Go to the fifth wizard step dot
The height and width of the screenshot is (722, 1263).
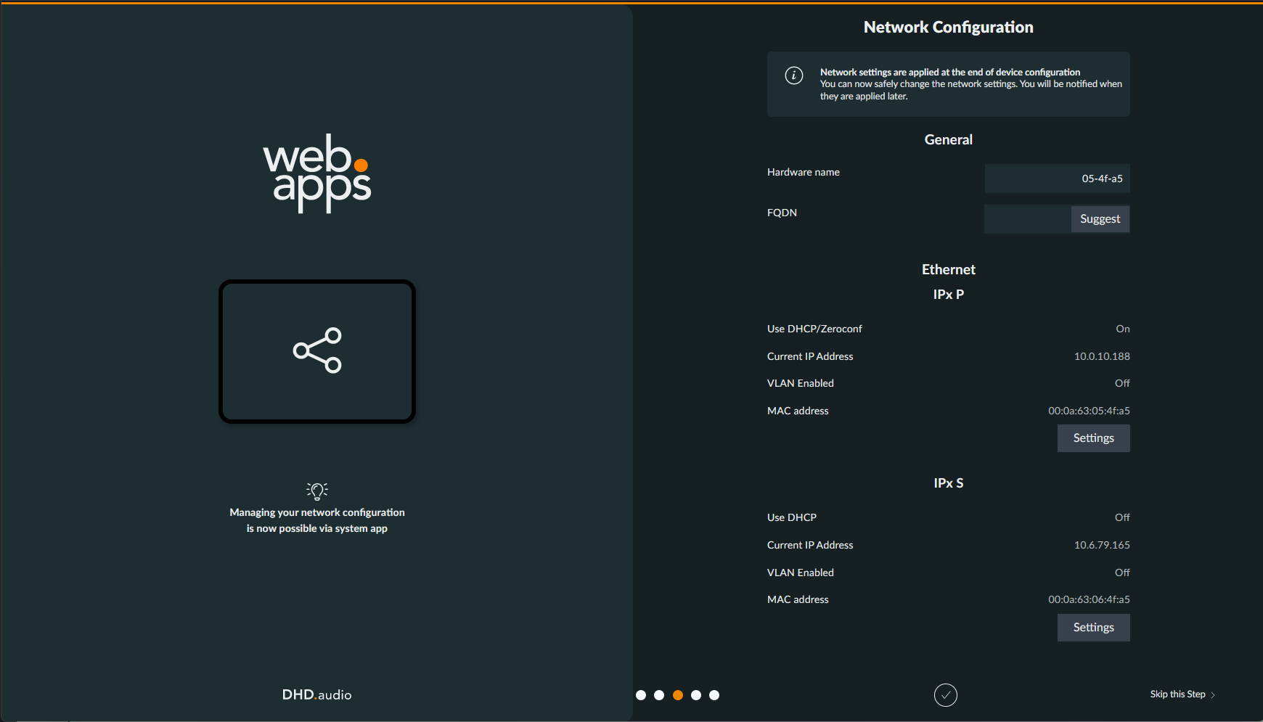[x=714, y=695]
